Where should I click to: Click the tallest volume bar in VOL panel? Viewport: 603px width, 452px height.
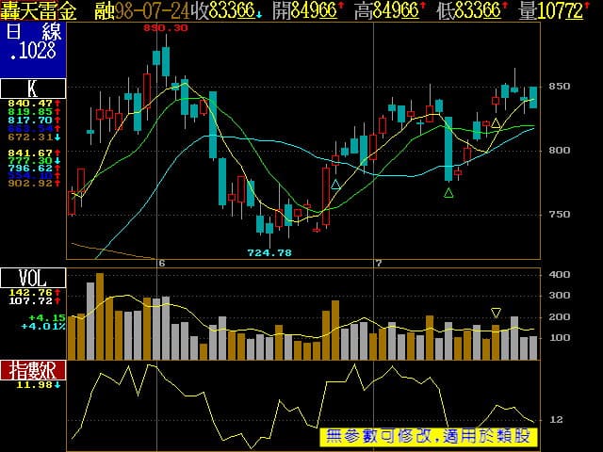(98, 316)
